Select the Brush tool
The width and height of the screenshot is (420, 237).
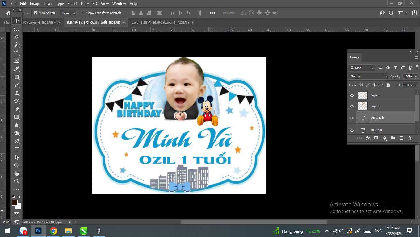click(17, 85)
